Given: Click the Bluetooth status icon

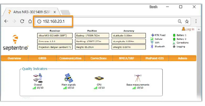Looking at the screenshot, I should tap(152, 46).
